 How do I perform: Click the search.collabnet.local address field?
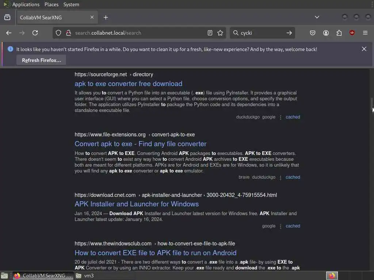pos(139,33)
